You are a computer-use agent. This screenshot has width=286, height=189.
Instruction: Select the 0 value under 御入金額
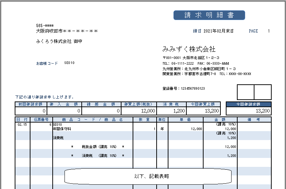pos(79,111)
